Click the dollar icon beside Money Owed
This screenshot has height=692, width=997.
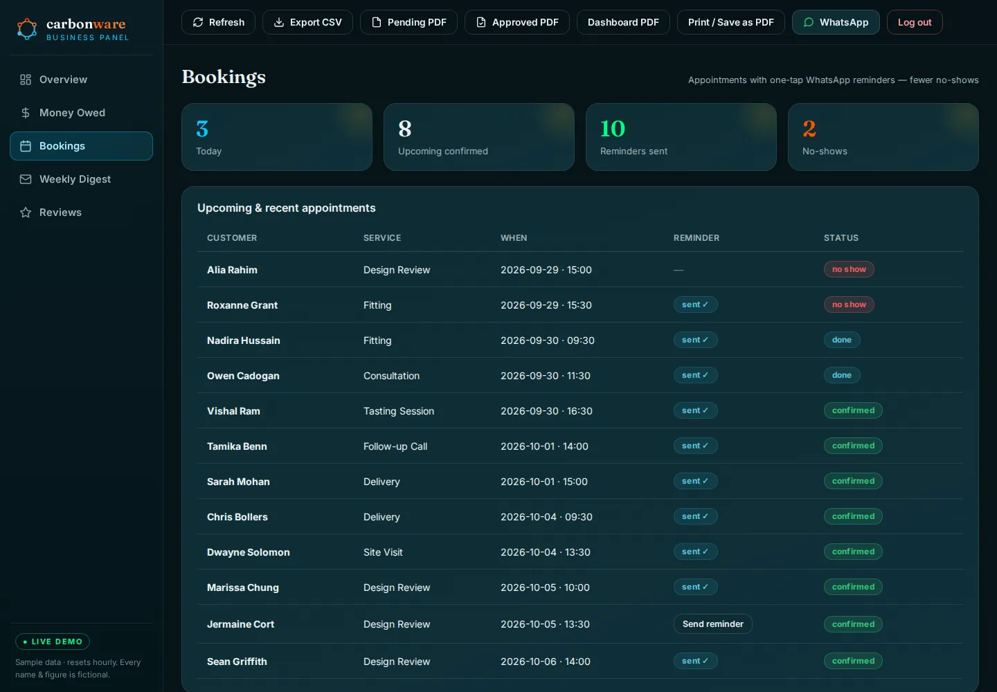26,113
